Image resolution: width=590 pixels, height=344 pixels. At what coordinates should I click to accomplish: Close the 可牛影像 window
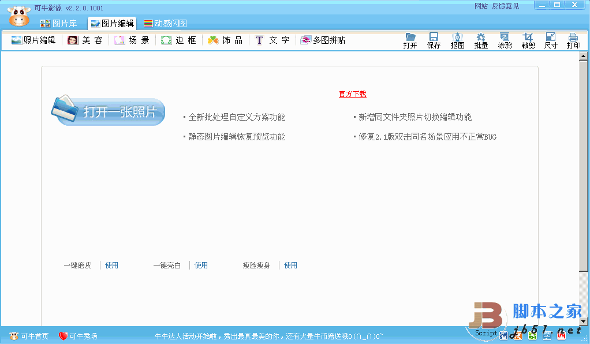click(x=574, y=5)
